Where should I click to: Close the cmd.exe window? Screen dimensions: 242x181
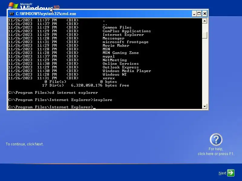tap(205, 14)
